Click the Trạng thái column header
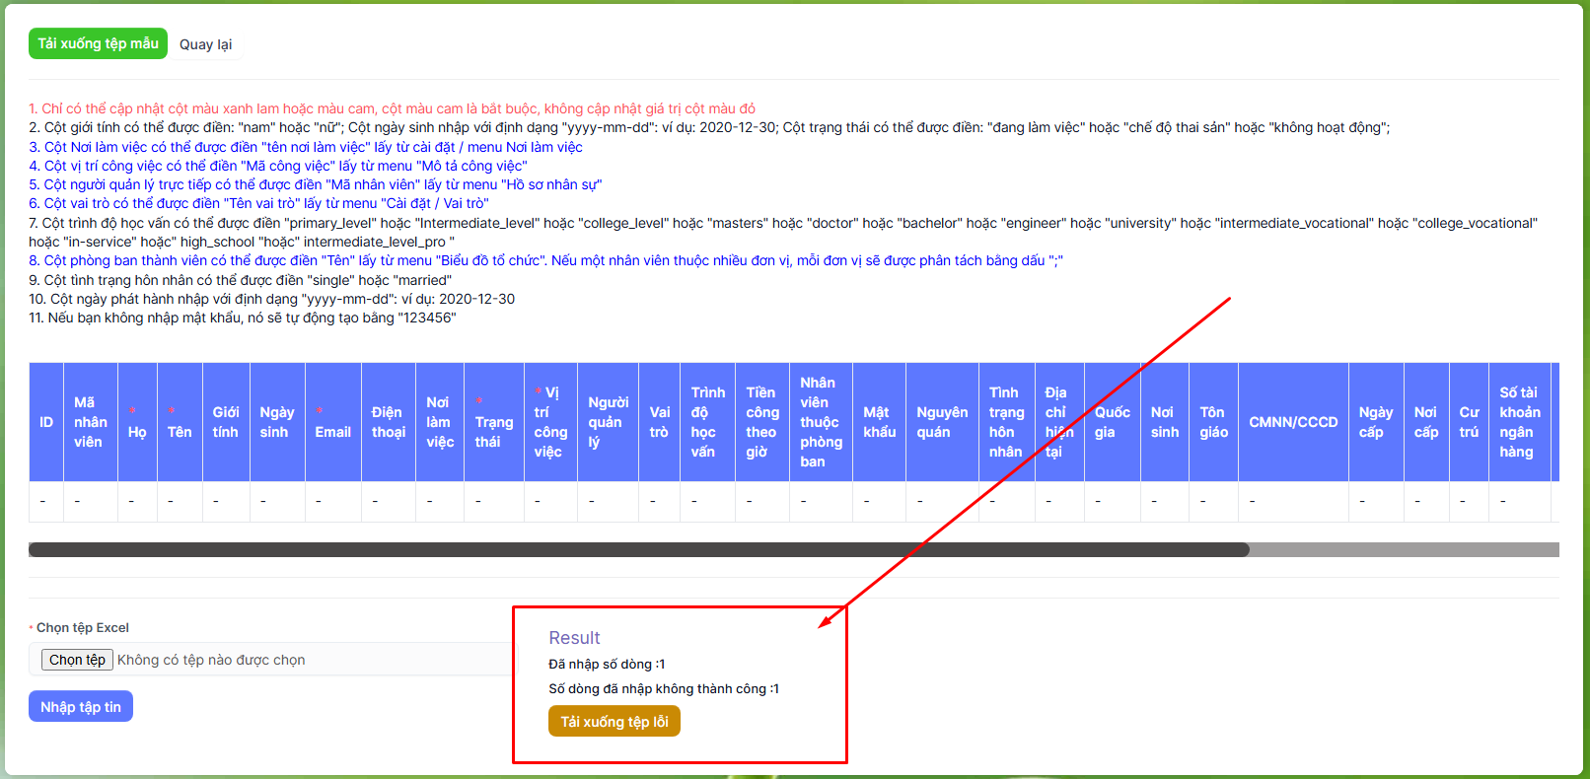The image size is (1590, 779). [x=493, y=432]
